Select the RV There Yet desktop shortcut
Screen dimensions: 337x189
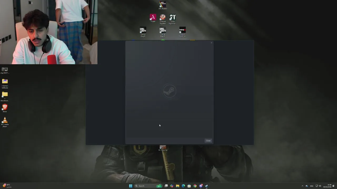163,148
